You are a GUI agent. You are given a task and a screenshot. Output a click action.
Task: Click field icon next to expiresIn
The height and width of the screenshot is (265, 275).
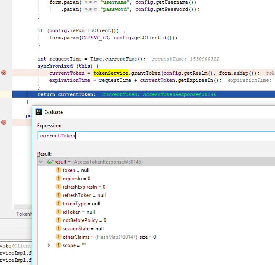(59, 178)
